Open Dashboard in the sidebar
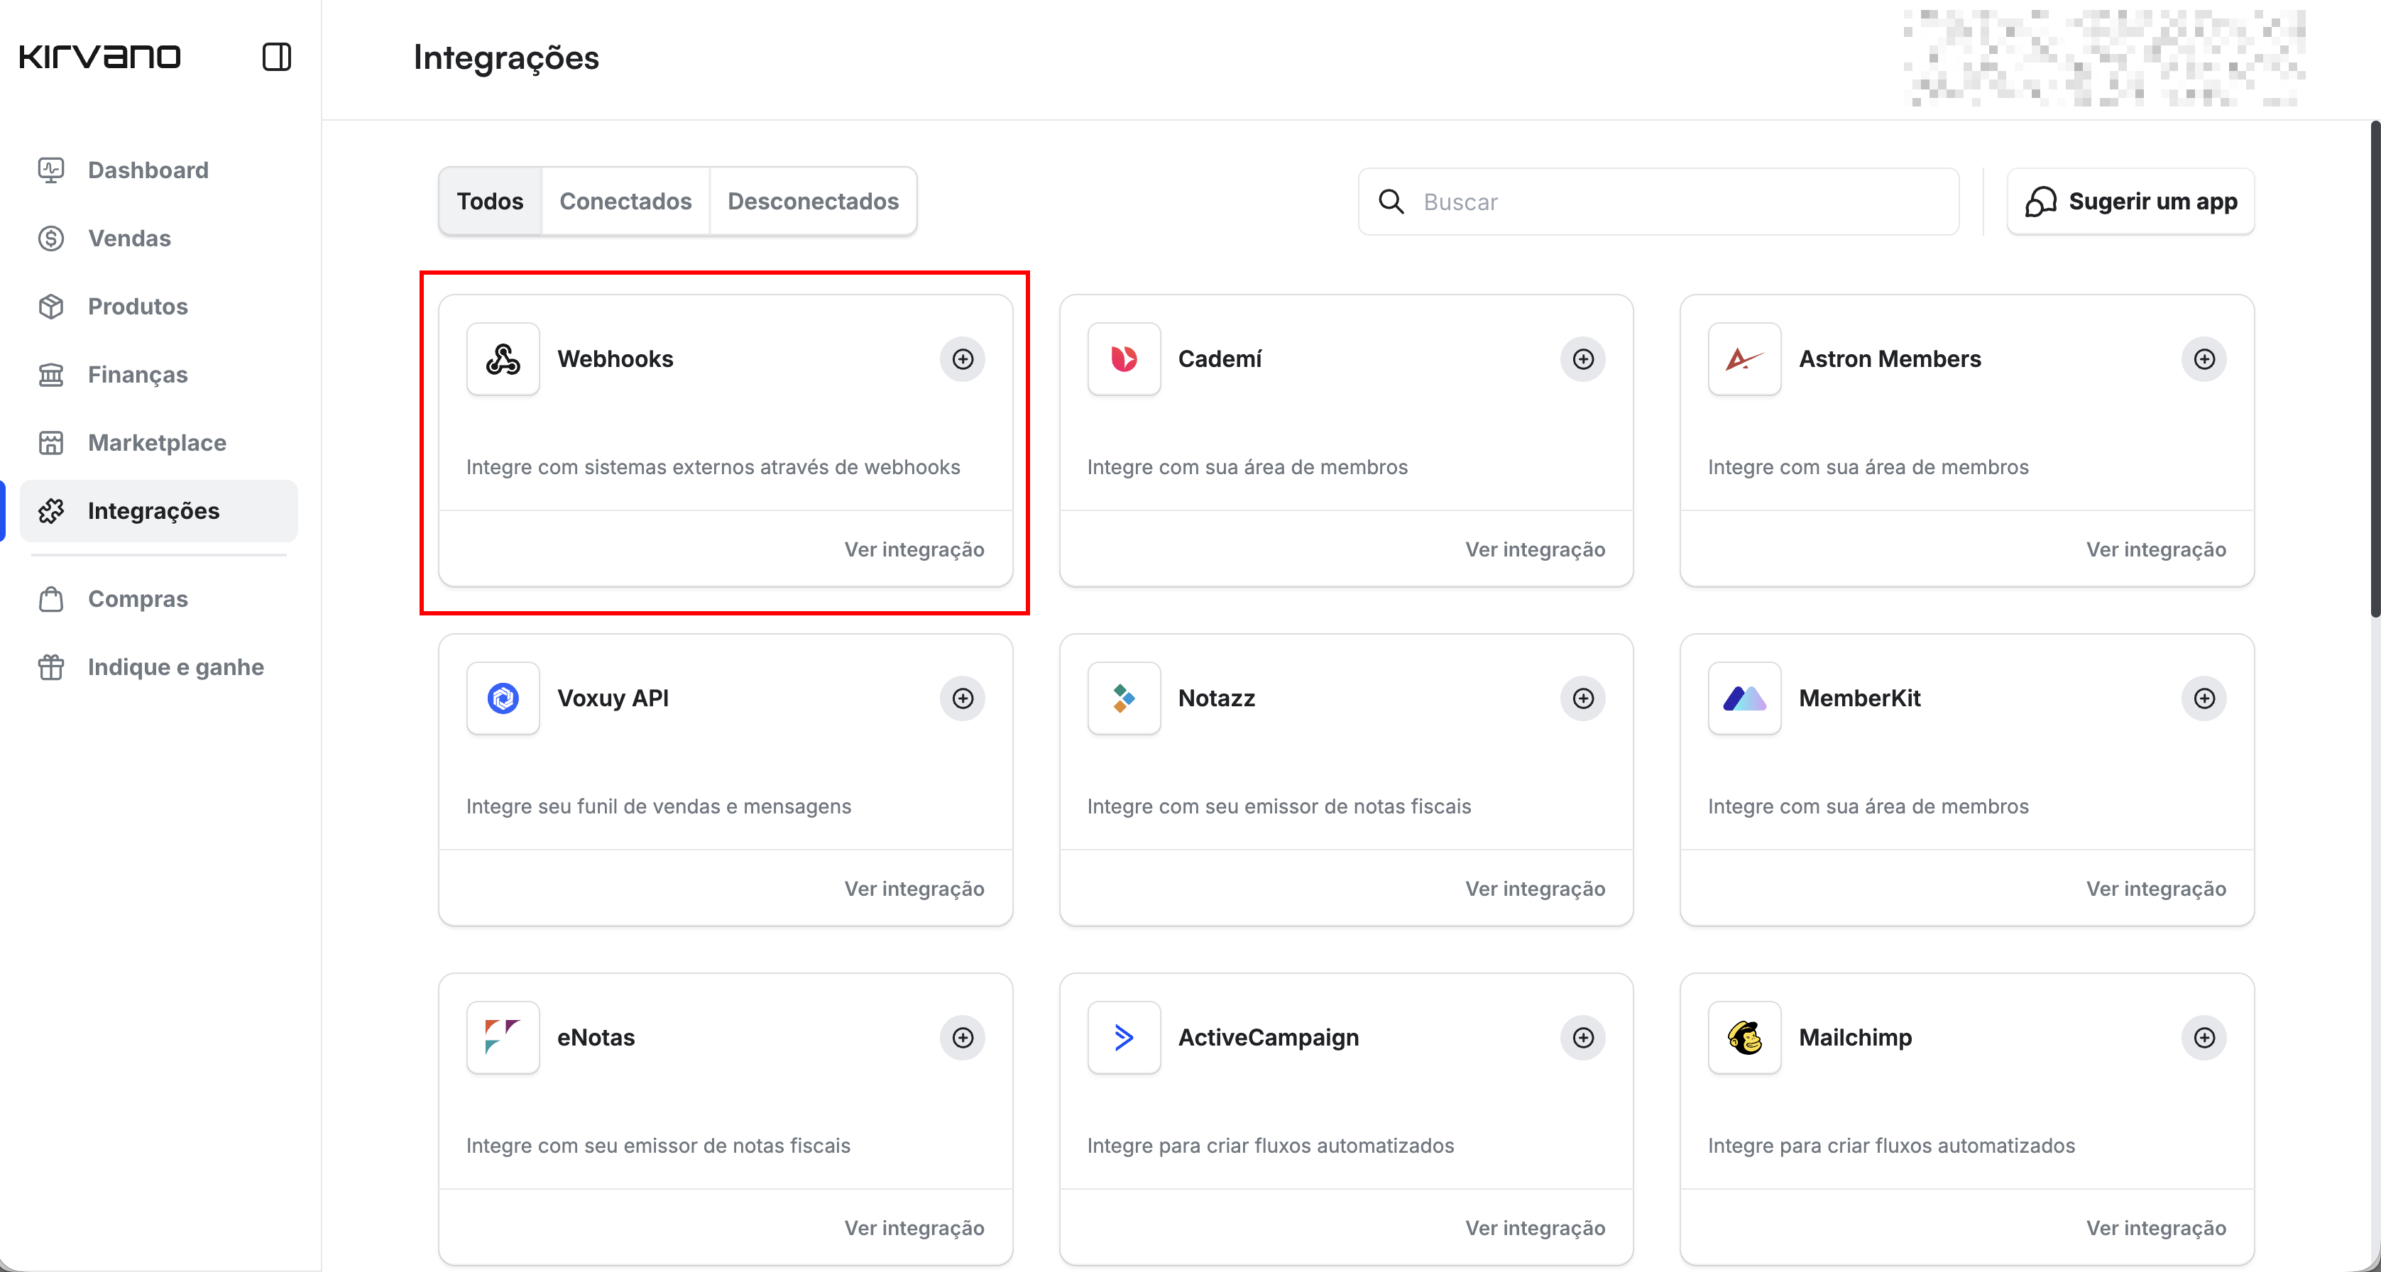This screenshot has width=2381, height=1272. click(x=148, y=170)
